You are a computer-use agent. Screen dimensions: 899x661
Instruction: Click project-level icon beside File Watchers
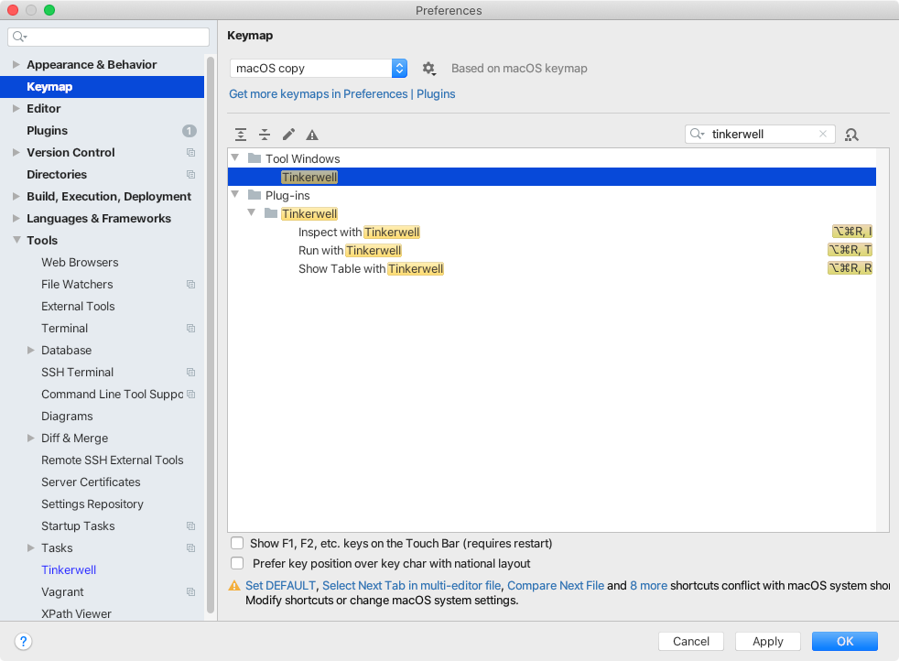(x=191, y=285)
